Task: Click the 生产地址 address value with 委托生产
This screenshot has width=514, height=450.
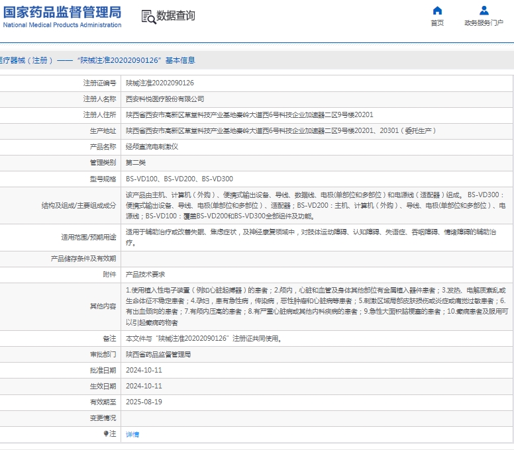Action: click(281, 130)
